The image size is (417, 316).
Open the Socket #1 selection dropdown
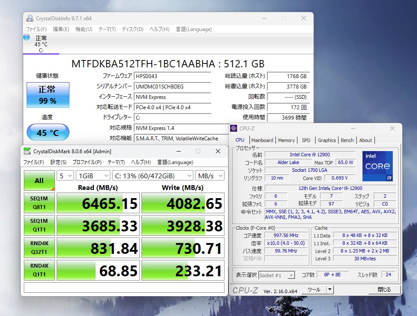pyautogui.click(x=276, y=275)
